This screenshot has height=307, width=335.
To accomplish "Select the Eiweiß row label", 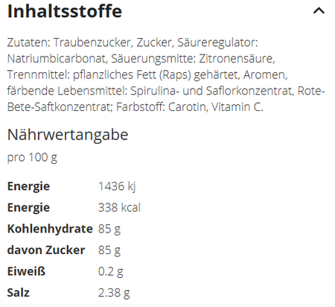I will pos(26,271).
